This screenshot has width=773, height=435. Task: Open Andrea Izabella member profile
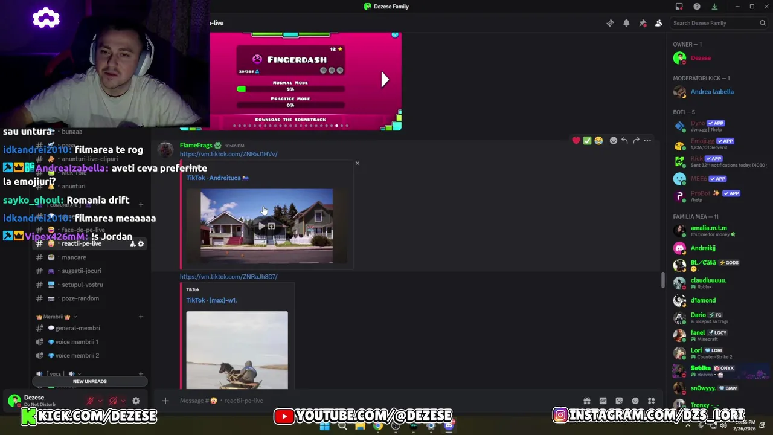click(x=719, y=92)
